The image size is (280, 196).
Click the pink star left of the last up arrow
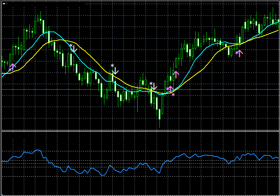(237, 53)
